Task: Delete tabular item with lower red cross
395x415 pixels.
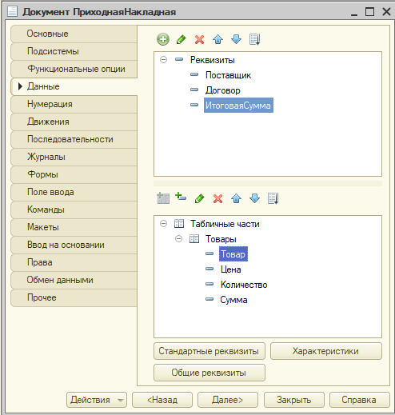Action: click(217, 198)
